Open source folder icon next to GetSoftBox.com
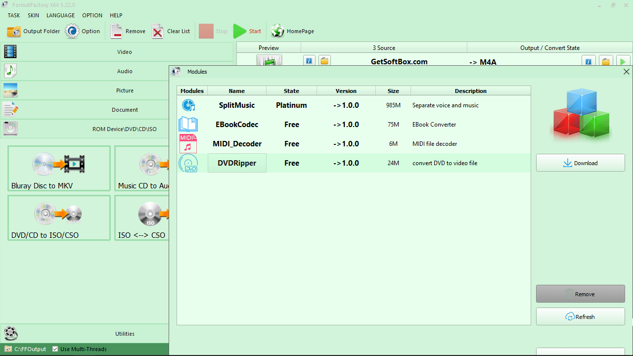Image resolution: width=633 pixels, height=356 pixels. tap(324, 61)
